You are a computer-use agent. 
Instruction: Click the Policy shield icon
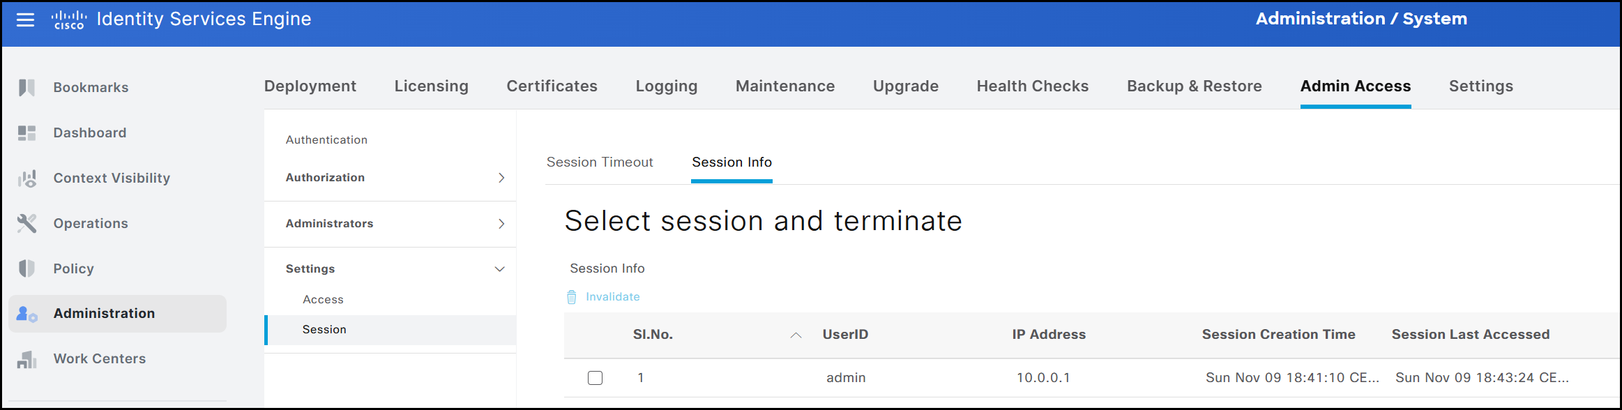point(26,268)
